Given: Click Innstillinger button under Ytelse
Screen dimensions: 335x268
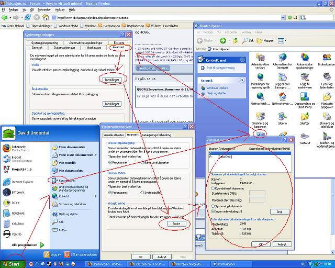Looking at the screenshot, I should (x=112, y=80).
